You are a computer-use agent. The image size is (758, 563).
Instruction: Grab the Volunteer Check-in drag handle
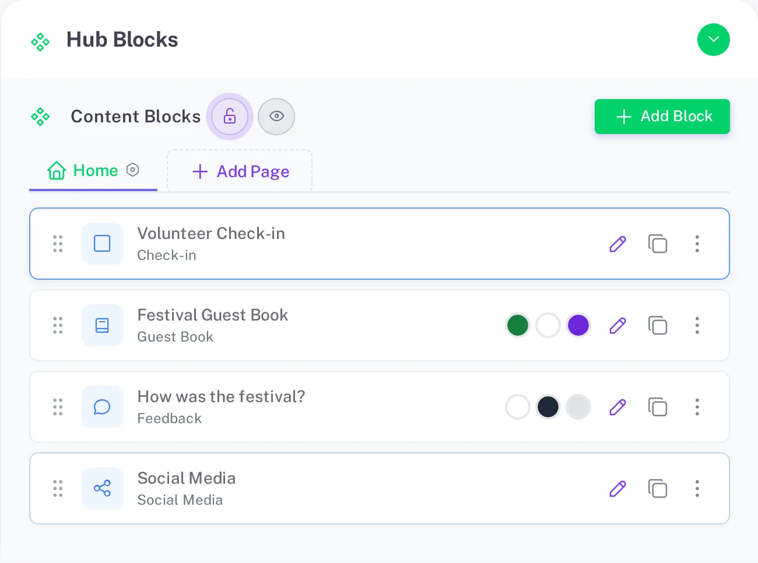58,244
